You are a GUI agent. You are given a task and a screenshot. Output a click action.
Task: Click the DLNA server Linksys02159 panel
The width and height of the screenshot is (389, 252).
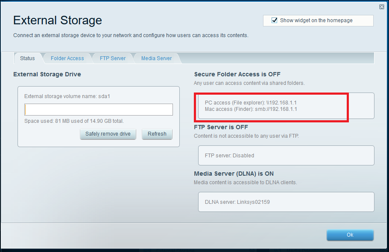click(x=286, y=202)
